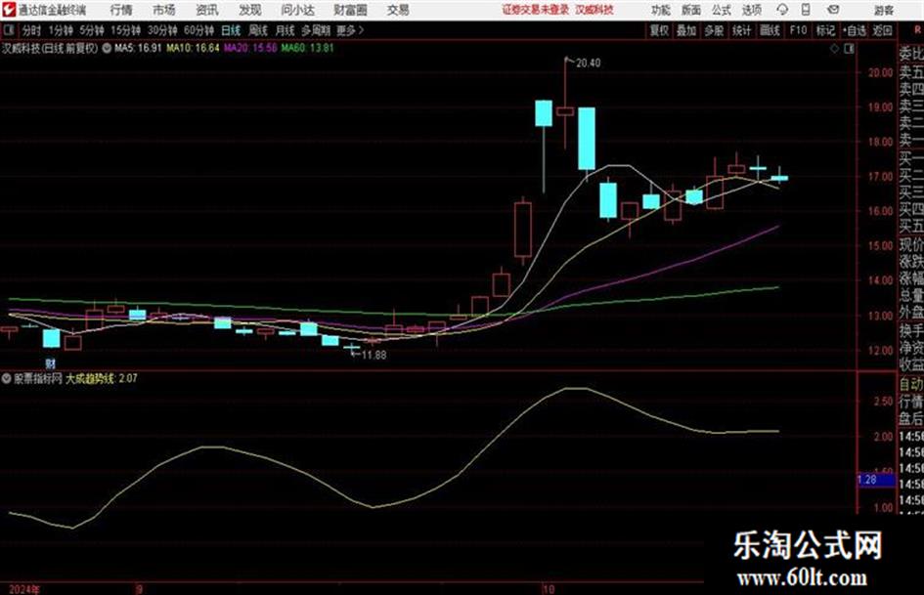Click 汉威科技(日线 前复权) chart title
This screenshot has width=924, height=595.
click(x=50, y=48)
